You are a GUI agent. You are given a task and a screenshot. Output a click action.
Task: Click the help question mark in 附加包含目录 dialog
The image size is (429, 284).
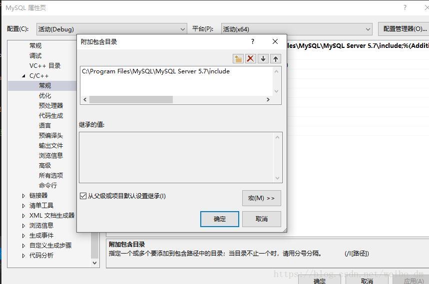[253, 41]
